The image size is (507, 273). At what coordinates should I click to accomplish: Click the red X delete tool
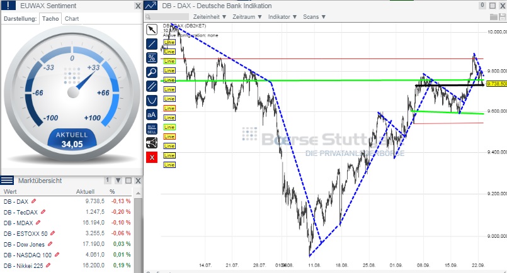(152, 157)
